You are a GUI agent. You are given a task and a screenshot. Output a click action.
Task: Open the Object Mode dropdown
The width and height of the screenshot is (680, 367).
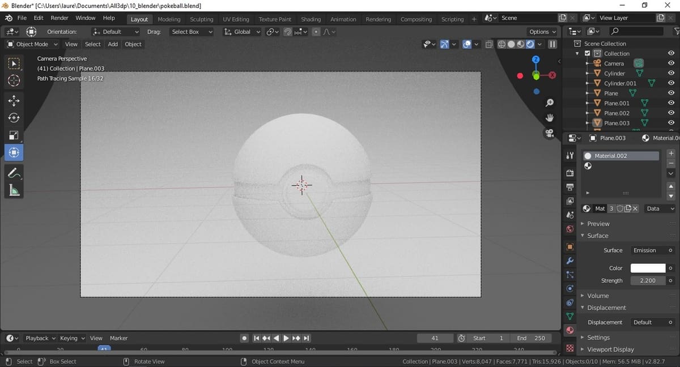pyautogui.click(x=32, y=44)
